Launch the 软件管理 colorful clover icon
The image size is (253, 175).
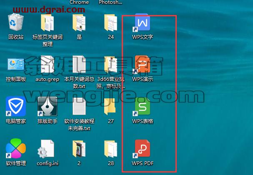[16, 148]
